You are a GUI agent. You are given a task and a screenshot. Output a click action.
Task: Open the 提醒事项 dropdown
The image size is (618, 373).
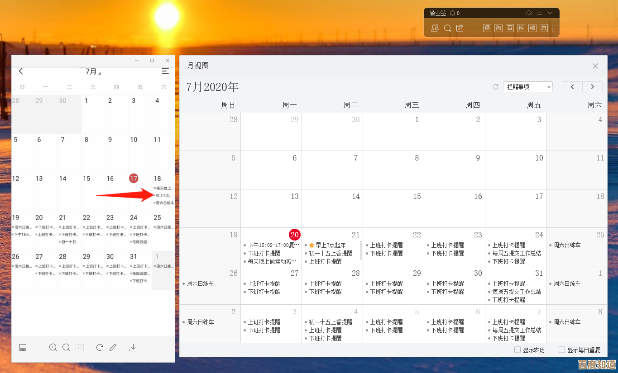[x=527, y=87]
